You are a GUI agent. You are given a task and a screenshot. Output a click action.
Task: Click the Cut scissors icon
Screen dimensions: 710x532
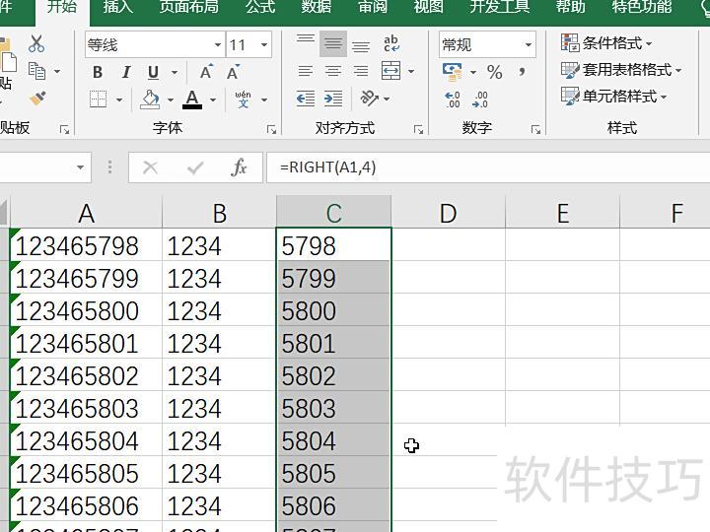tap(36, 44)
